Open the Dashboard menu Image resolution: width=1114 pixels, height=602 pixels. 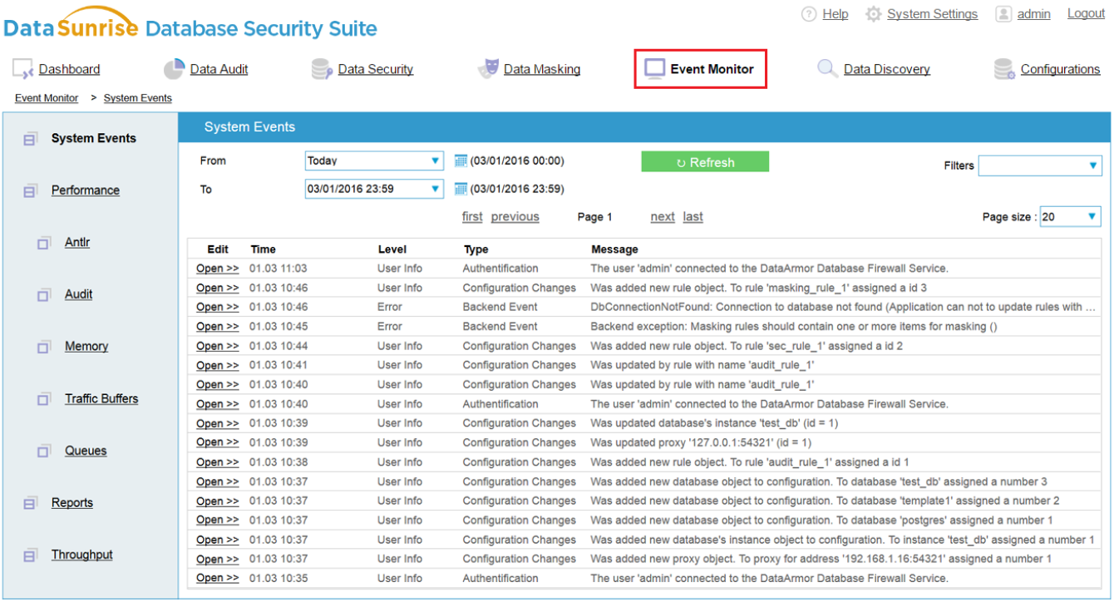pos(69,69)
